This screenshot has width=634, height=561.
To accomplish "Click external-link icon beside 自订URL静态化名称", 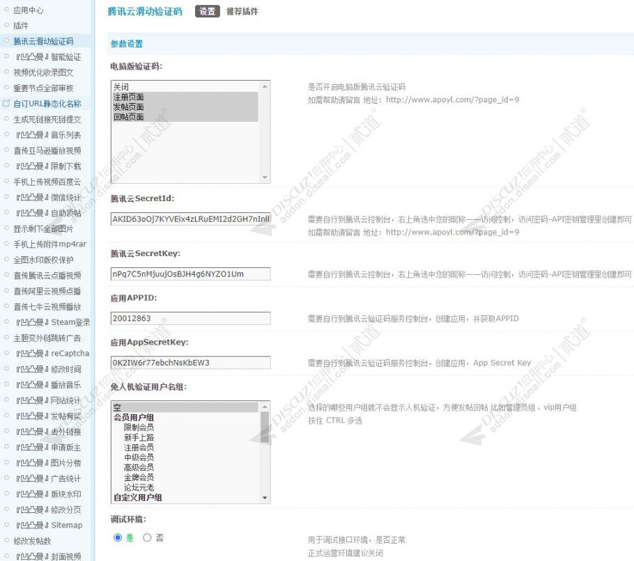I will [x=6, y=104].
